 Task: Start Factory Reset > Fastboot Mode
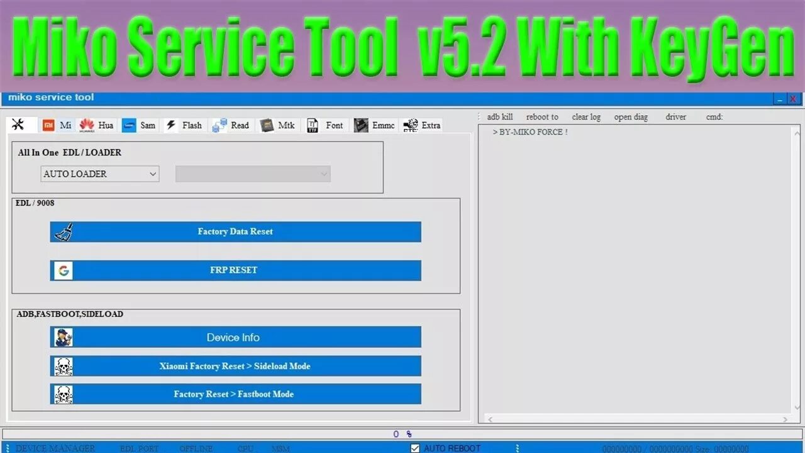pyautogui.click(x=235, y=394)
